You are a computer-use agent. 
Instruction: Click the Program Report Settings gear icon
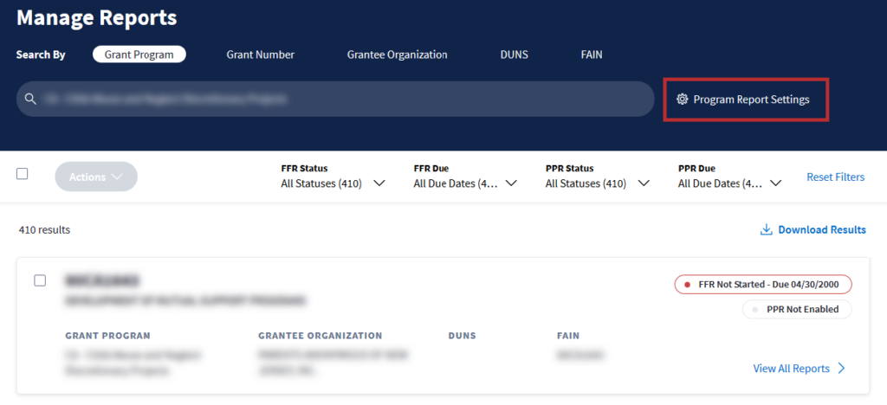point(682,100)
